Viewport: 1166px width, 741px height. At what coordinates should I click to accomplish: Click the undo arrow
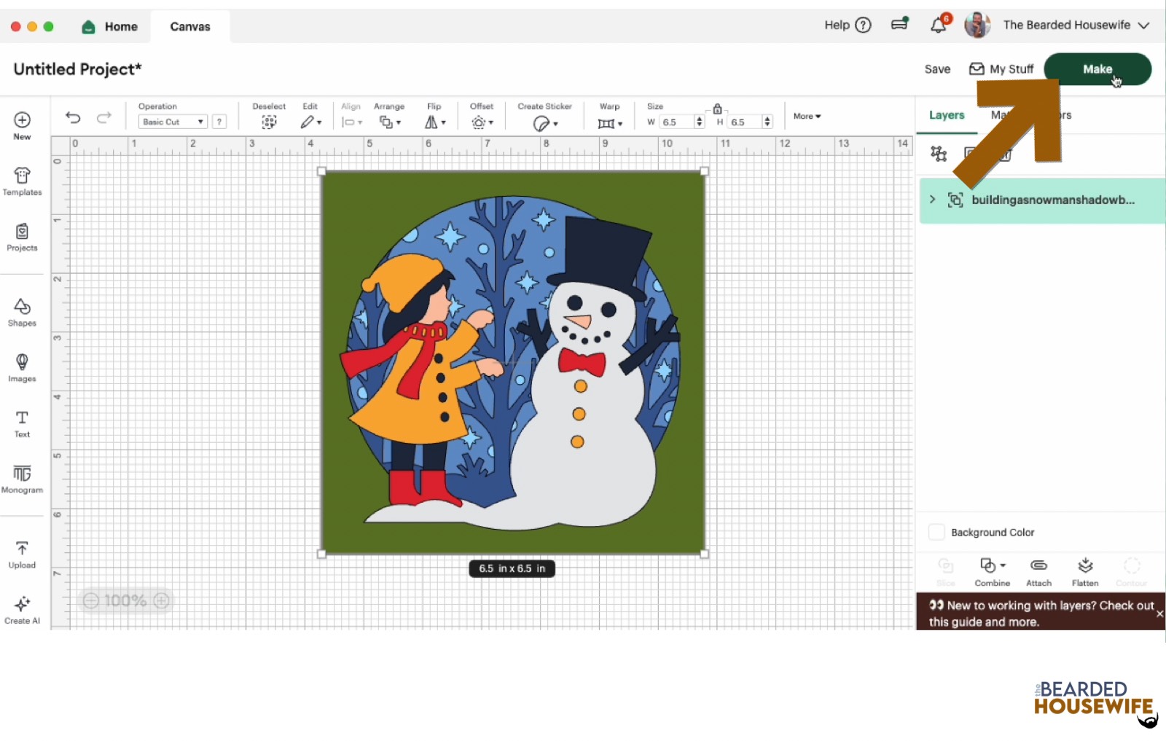[73, 117]
